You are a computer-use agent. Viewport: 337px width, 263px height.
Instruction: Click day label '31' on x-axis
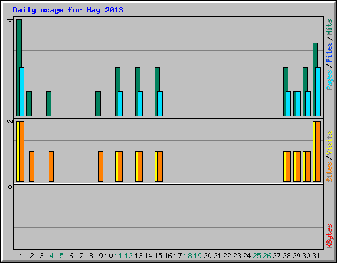[316, 256]
